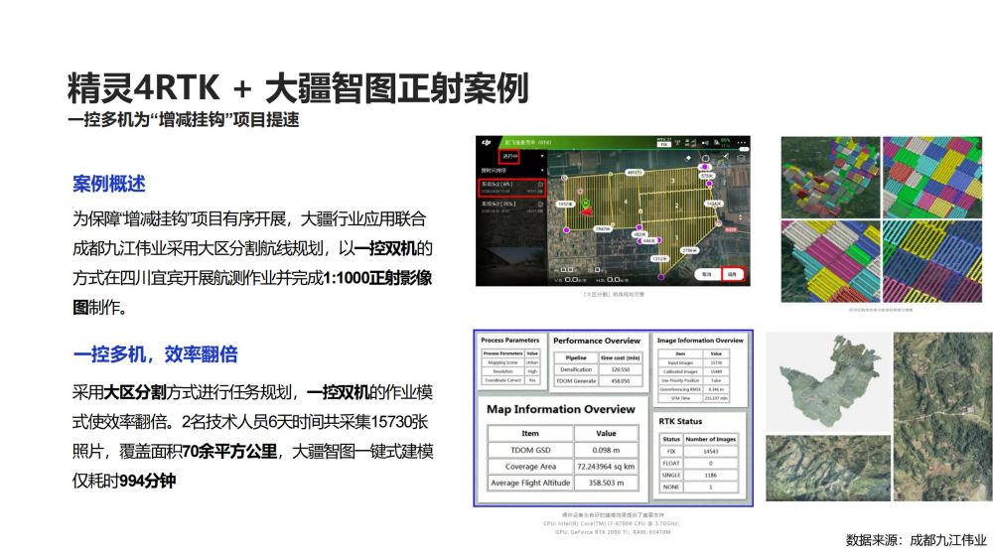
Task: Click the 一控多机，效率翻倍 heading
Action: tap(155, 354)
